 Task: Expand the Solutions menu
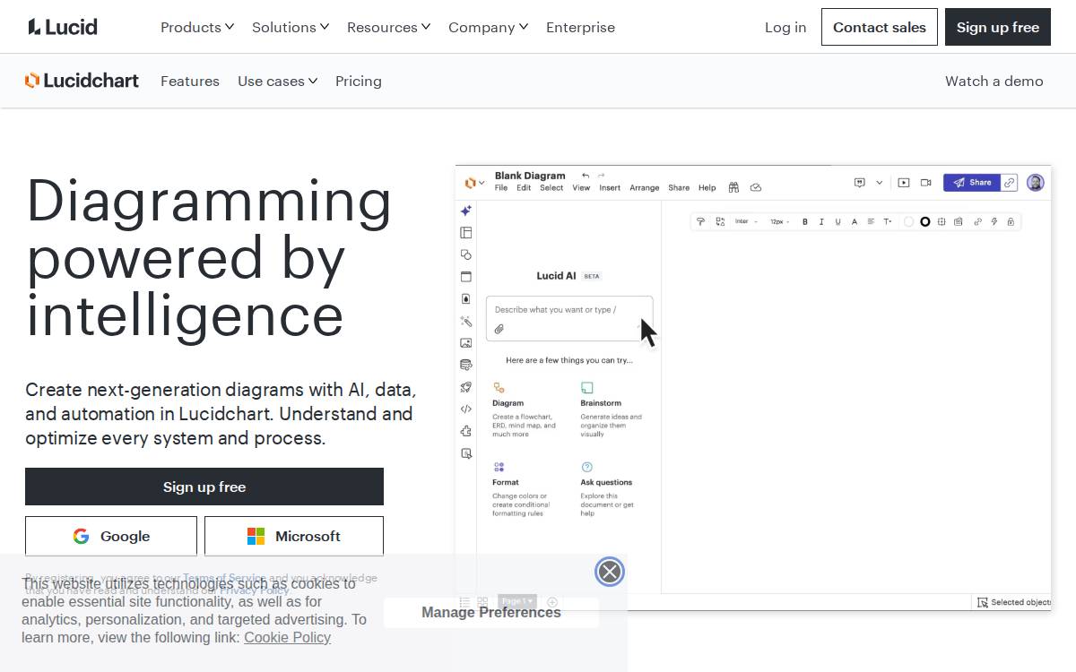[x=291, y=27]
